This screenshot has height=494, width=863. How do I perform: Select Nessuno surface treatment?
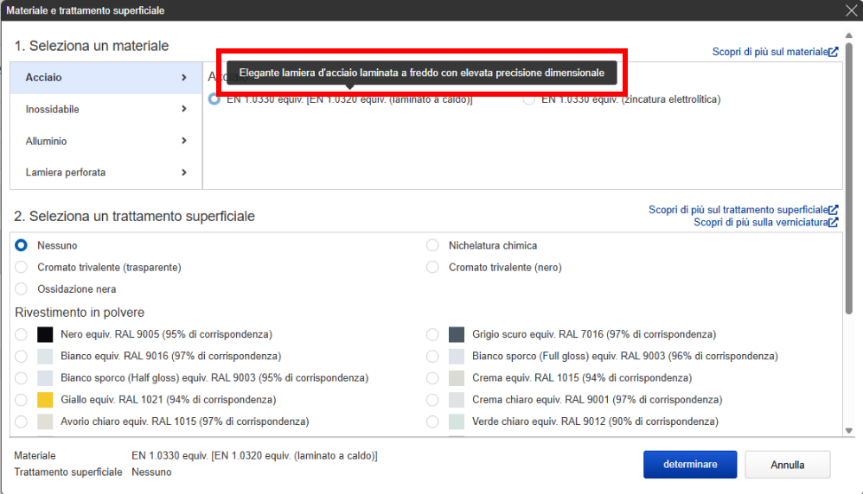(21, 245)
